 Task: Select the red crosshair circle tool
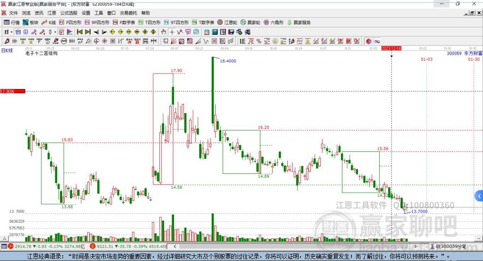96,41
